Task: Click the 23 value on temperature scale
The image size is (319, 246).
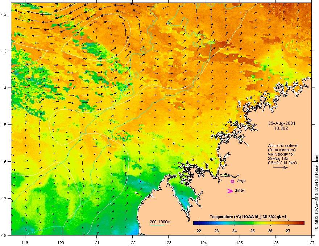Action: [217, 231]
